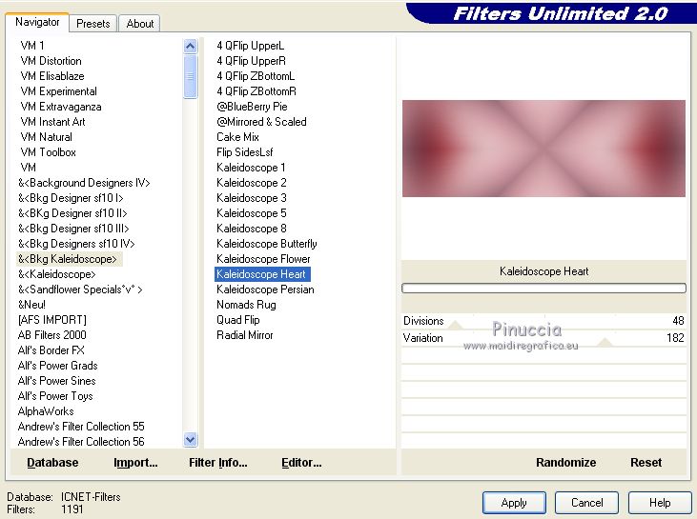Select &<Bkg Designer sf10 III> category

[73, 229]
